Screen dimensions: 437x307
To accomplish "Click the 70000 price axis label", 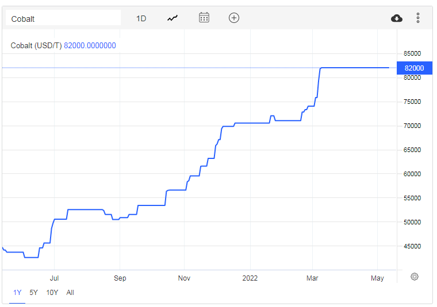I will coord(412,126).
